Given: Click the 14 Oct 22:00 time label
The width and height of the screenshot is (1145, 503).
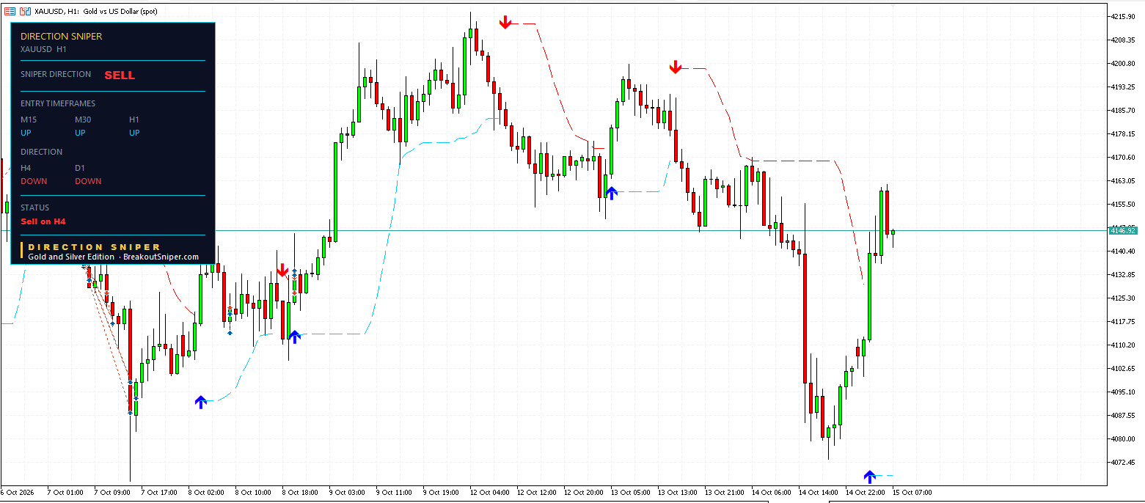Looking at the screenshot, I should click(865, 493).
